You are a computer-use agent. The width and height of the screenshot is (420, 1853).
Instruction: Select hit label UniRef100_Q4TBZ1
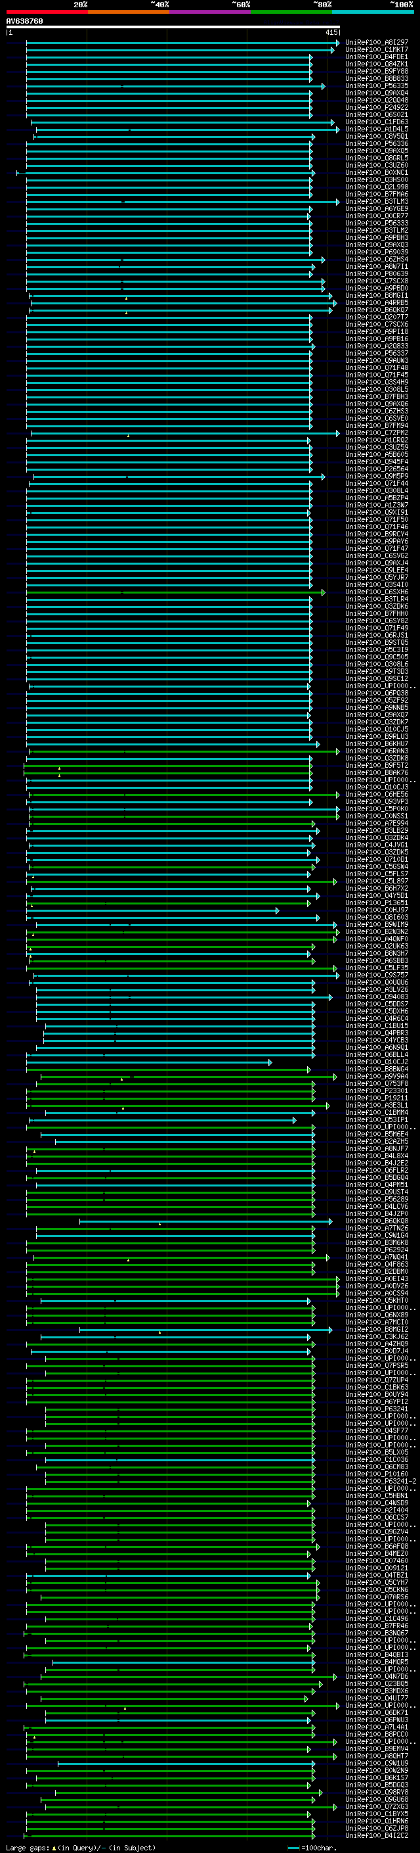376,1574
